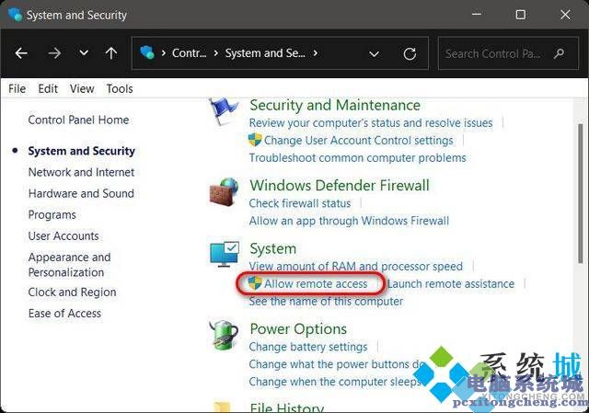This screenshot has height=413, width=589.
Task: Click the shield icon beside Allow remote access
Action: tap(255, 283)
